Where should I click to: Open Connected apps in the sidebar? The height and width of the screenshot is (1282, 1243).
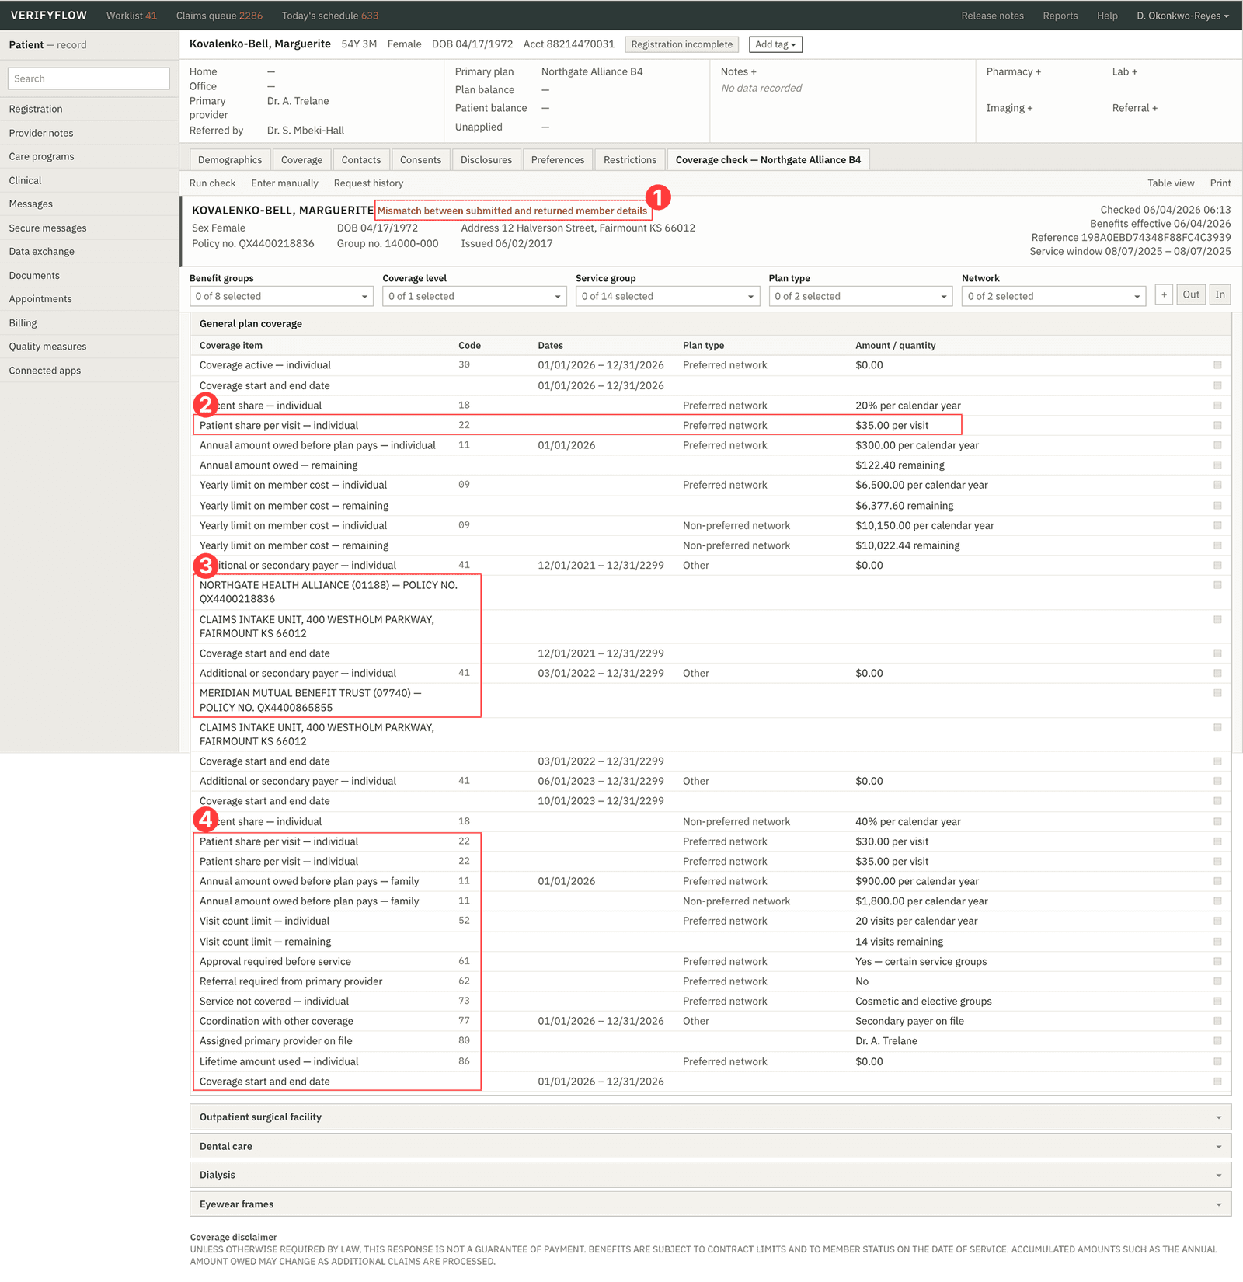click(89, 371)
